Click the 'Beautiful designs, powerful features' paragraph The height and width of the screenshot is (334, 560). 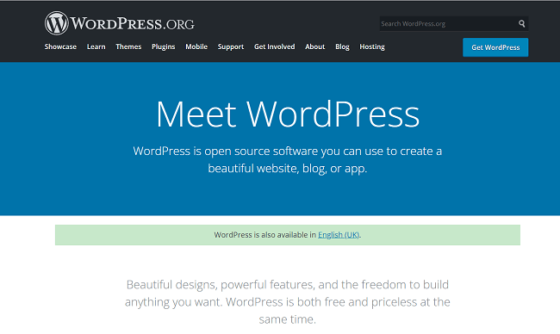click(x=288, y=302)
